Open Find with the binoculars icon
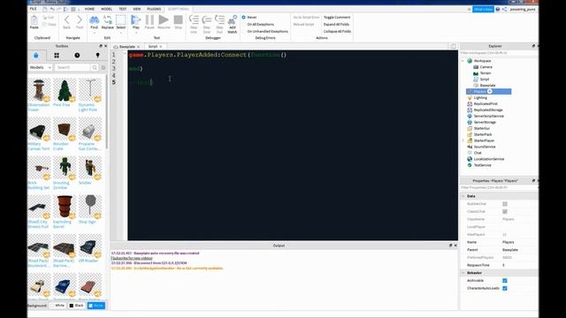The image size is (566, 318). coord(95,19)
